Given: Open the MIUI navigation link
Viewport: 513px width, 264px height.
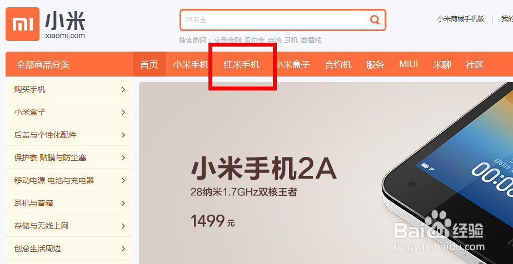Looking at the screenshot, I should pos(409,64).
